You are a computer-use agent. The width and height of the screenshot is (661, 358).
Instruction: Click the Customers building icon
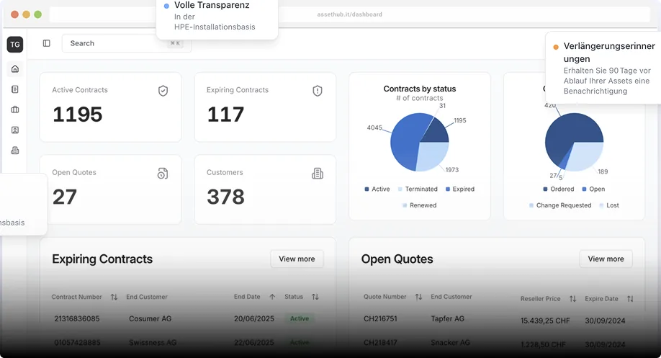click(318, 174)
